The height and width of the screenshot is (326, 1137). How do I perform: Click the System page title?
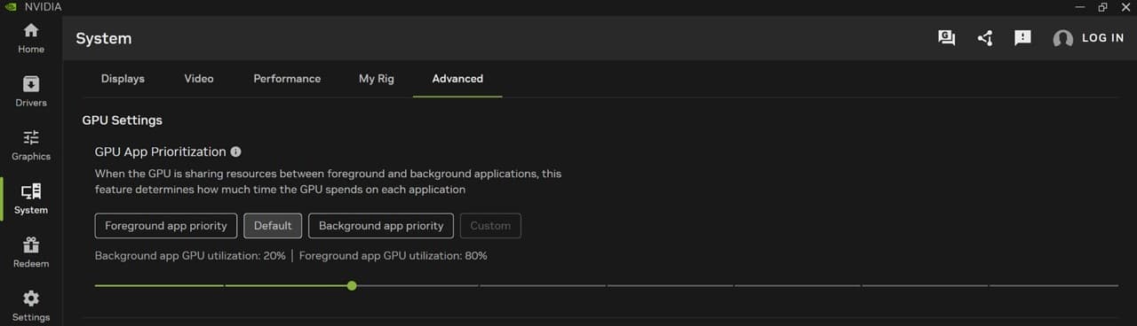tap(104, 39)
